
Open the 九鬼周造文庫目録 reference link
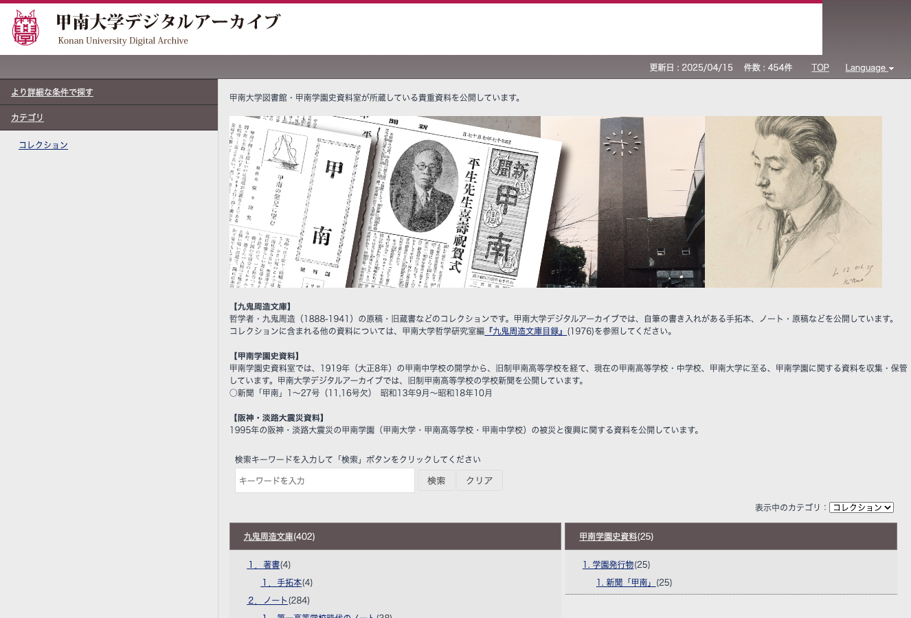tap(526, 331)
